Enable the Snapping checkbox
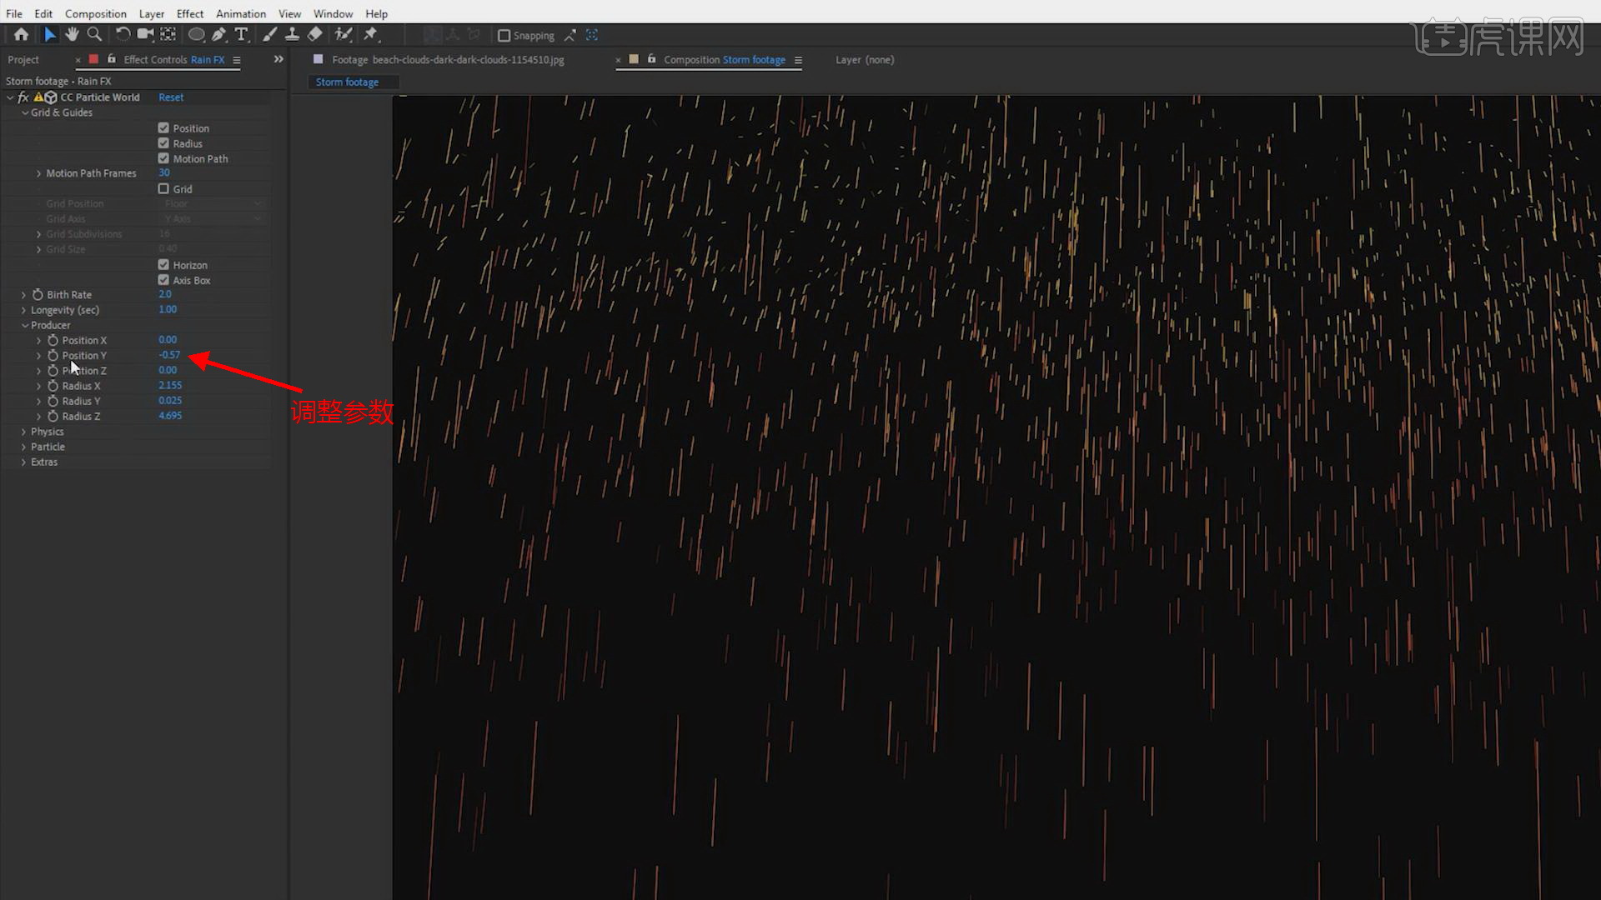1601x900 pixels. [504, 36]
